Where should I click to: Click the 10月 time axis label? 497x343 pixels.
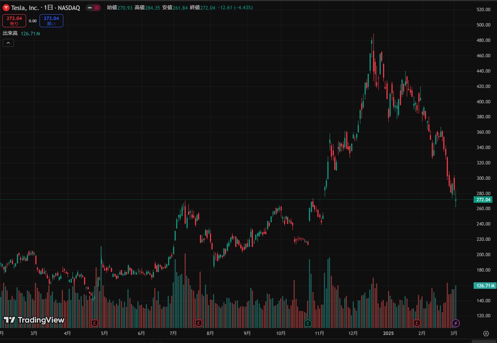(281, 333)
